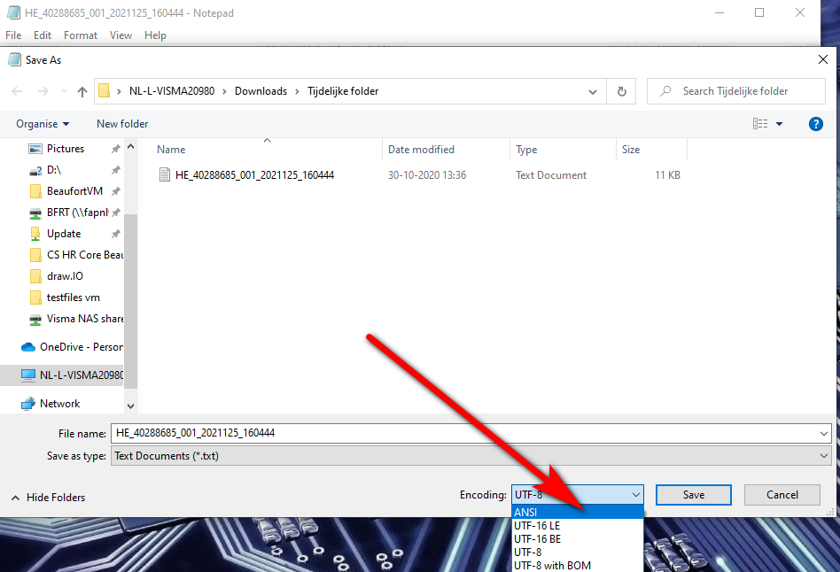Open the Organise dropdown menu

point(43,124)
